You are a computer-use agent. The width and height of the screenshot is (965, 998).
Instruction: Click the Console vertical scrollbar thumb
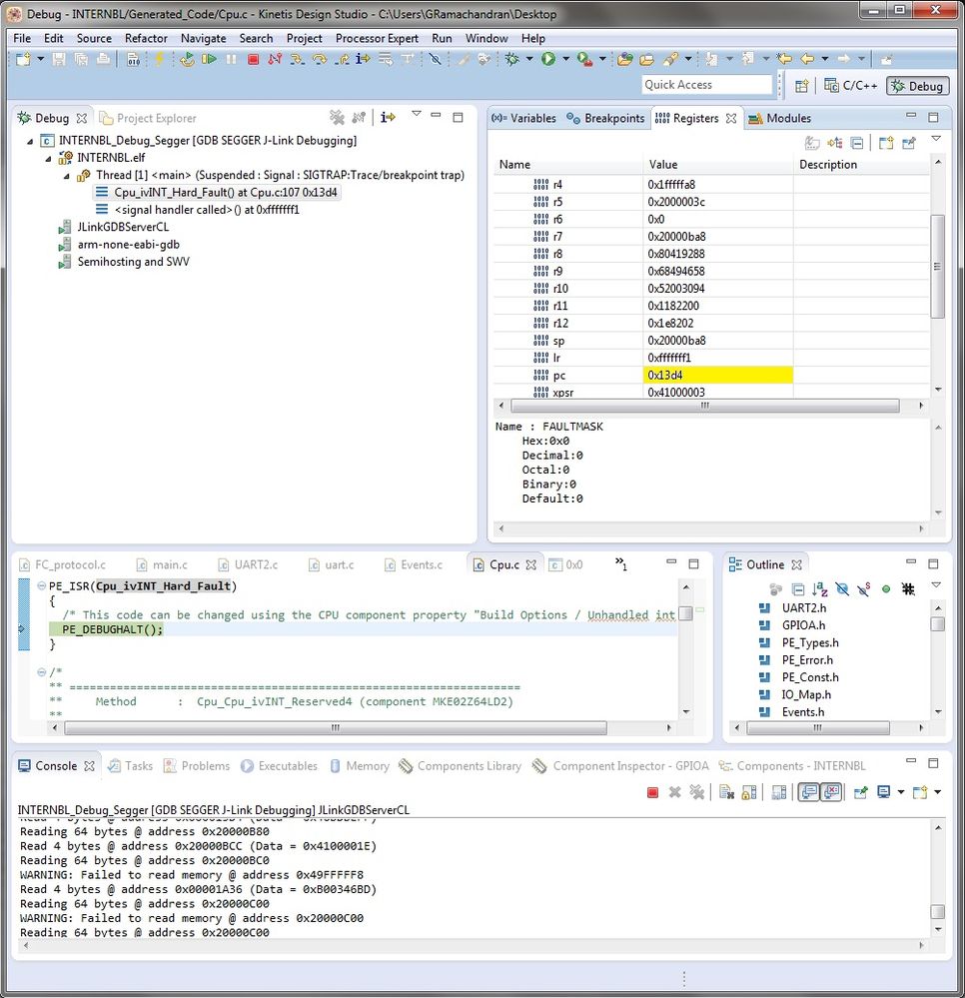tap(937, 911)
